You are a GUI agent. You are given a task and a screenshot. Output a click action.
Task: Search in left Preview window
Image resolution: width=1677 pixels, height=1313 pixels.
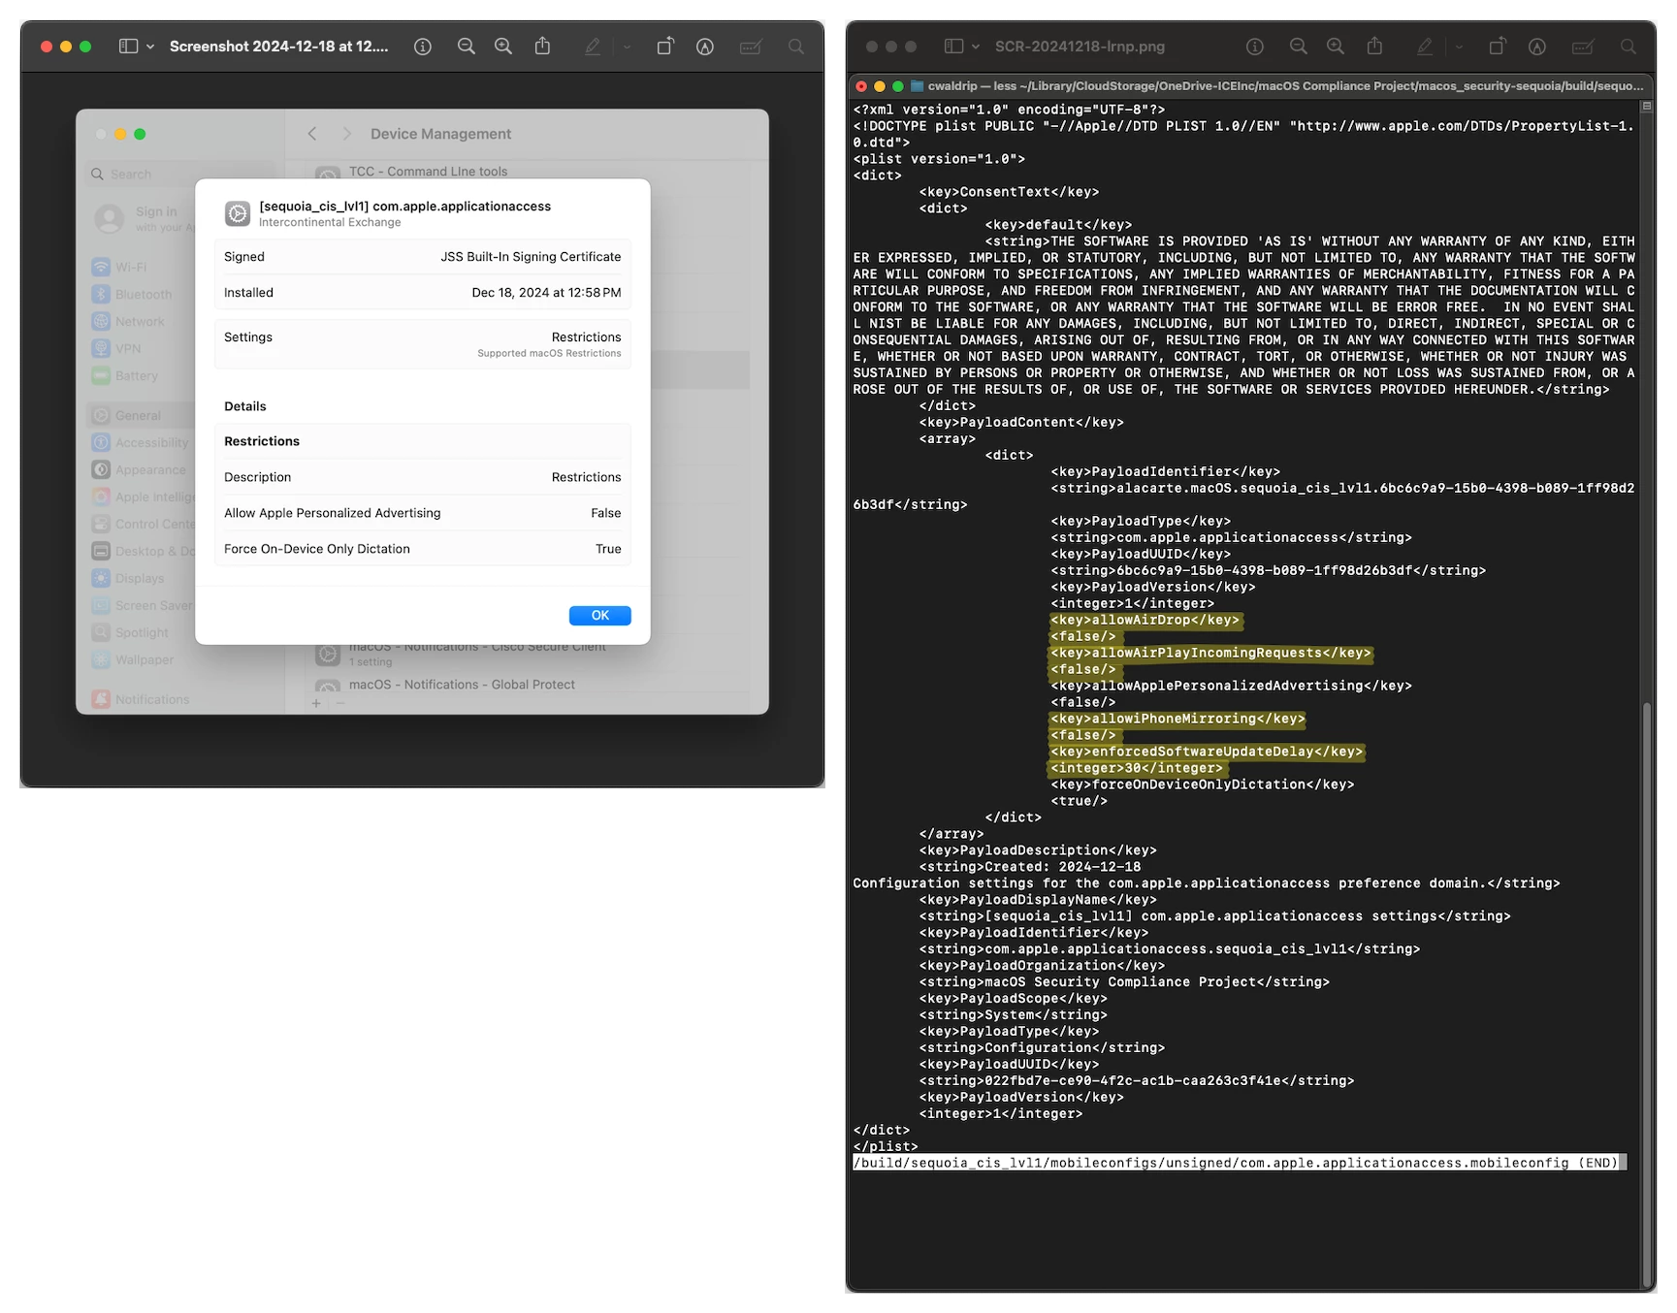[x=796, y=47]
